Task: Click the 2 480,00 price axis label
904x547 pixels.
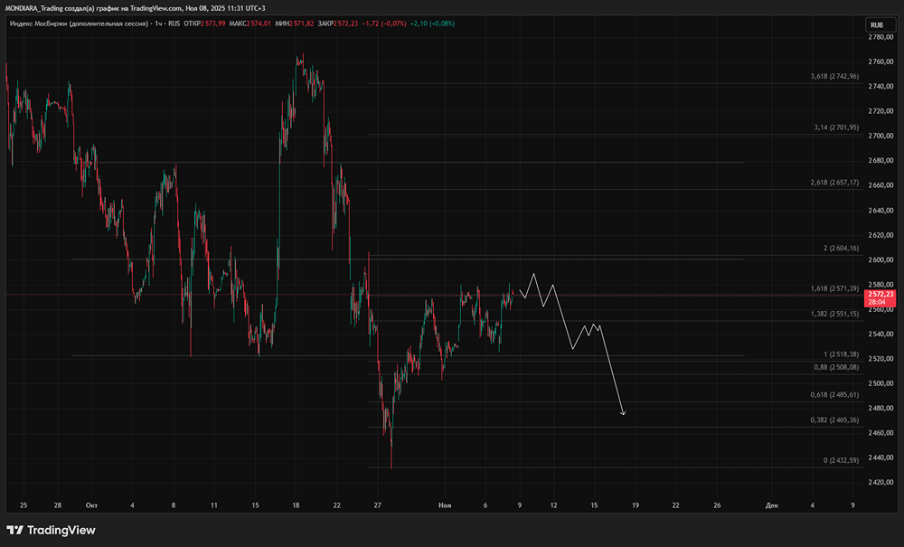Action: point(880,408)
